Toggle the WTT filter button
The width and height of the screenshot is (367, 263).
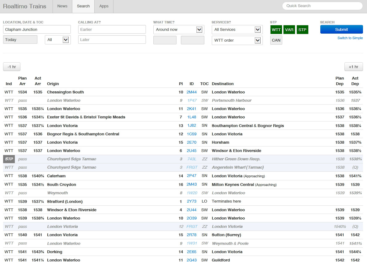276,30
